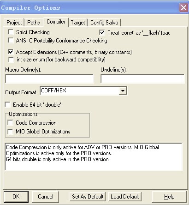Focus the Undefine(s) text box

point(142,78)
